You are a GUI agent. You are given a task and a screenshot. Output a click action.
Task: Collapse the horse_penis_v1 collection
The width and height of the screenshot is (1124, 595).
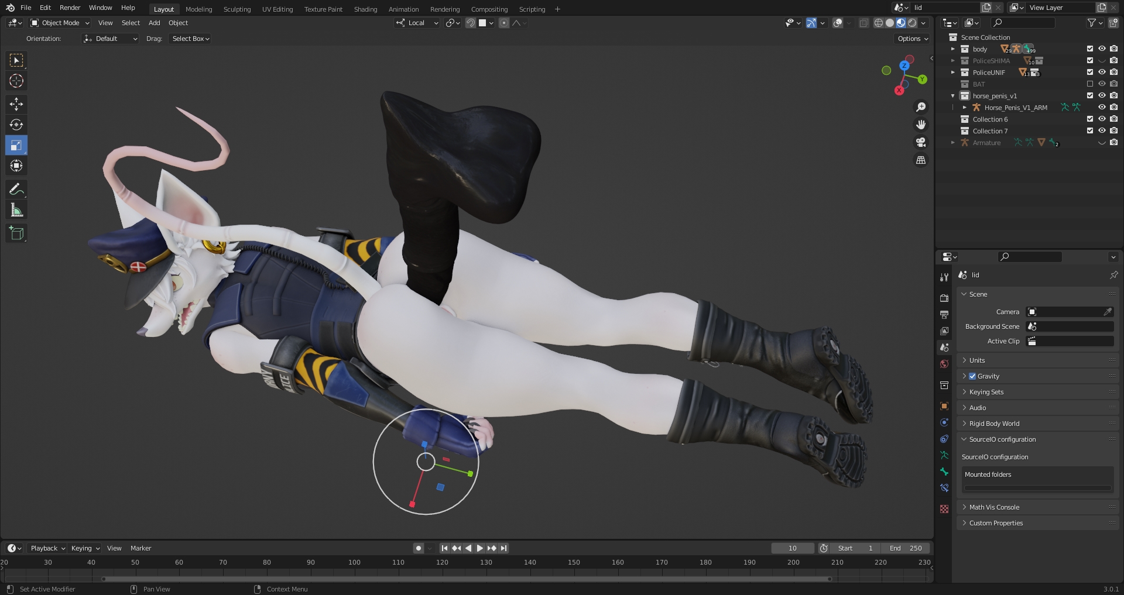point(953,96)
